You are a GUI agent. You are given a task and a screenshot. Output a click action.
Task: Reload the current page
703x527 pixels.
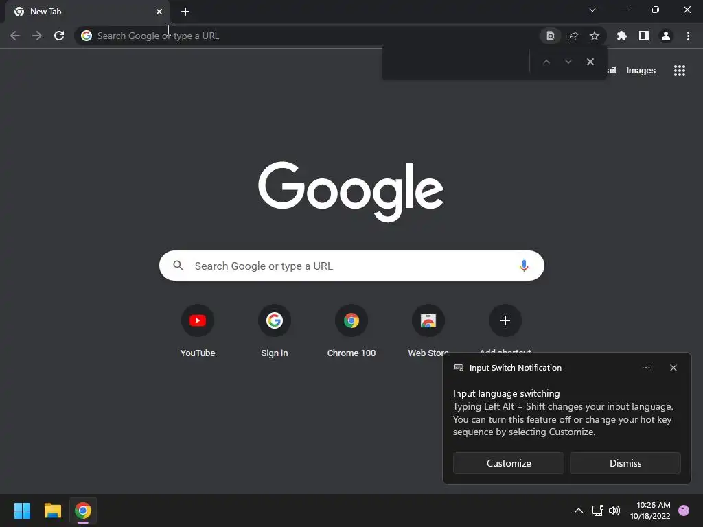point(59,36)
